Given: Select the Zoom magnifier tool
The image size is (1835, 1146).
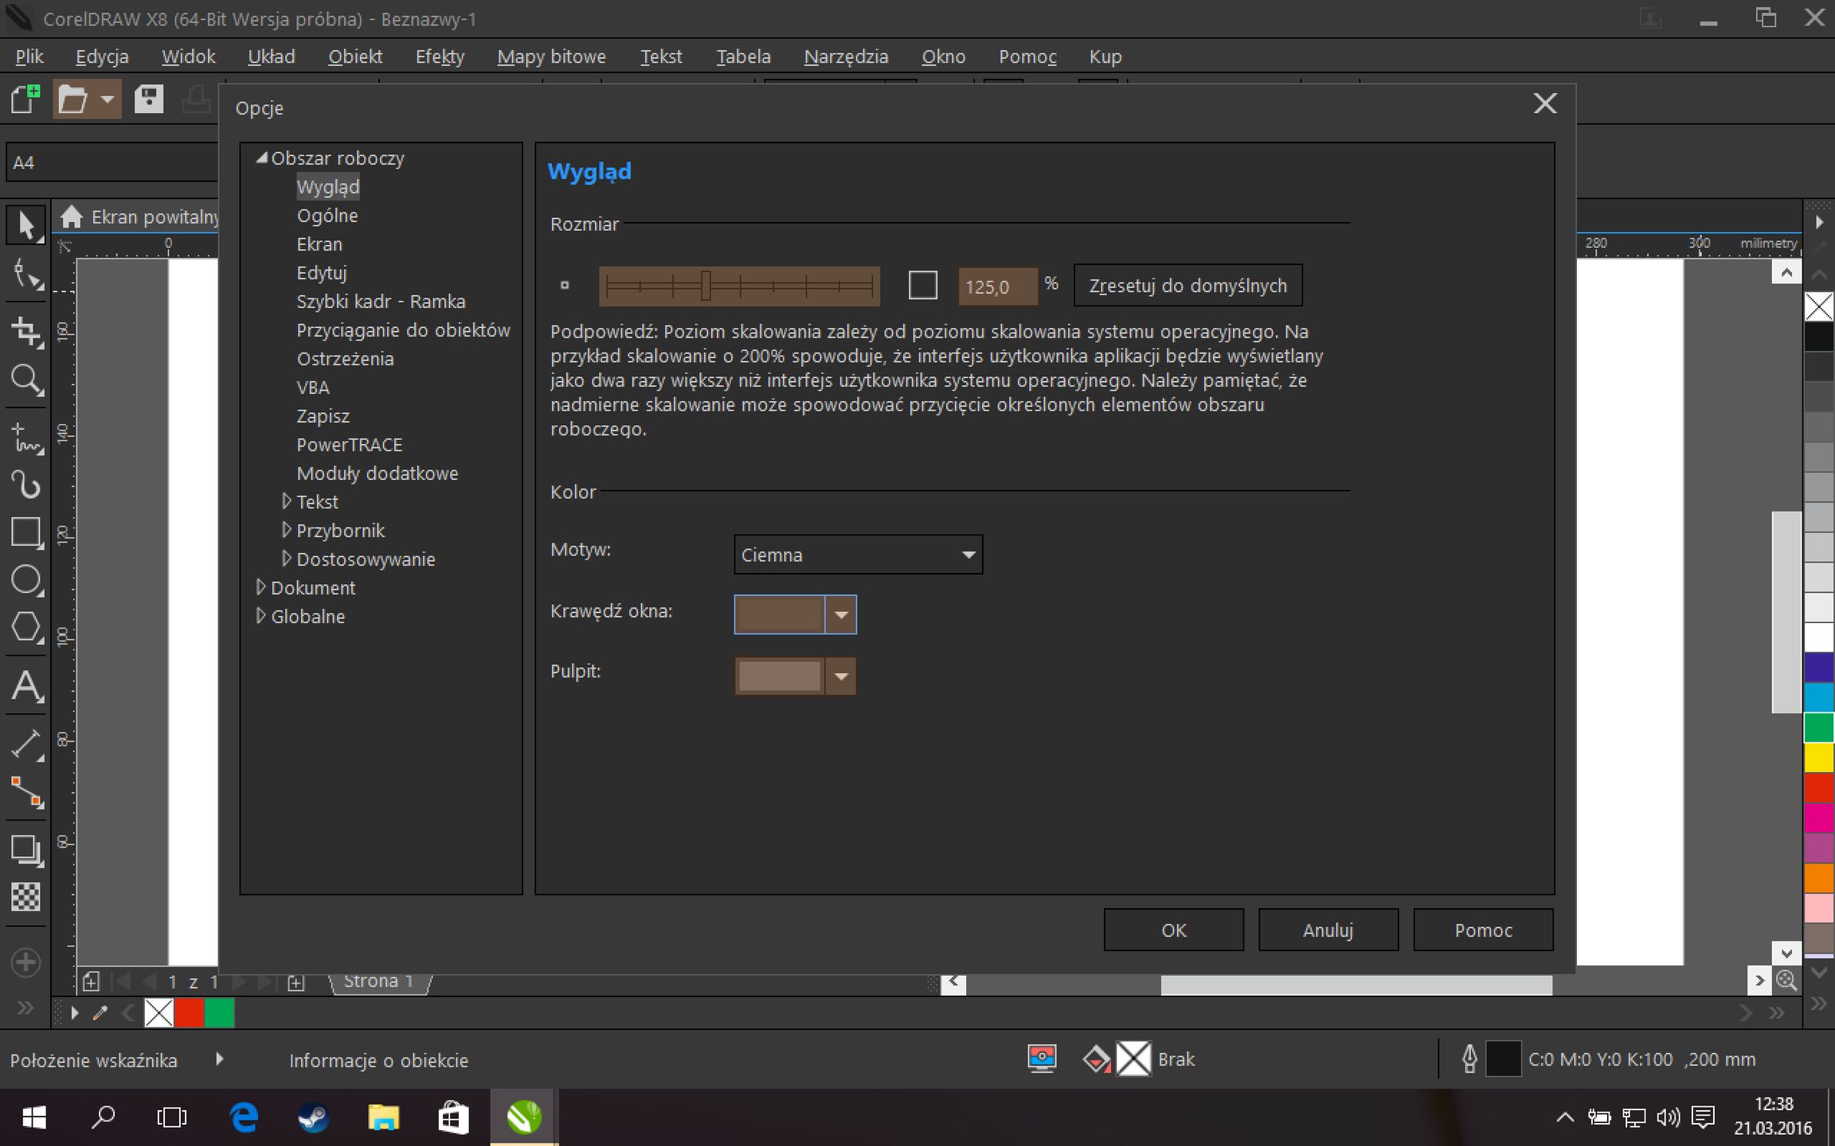Looking at the screenshot, I should pos(25,380).
